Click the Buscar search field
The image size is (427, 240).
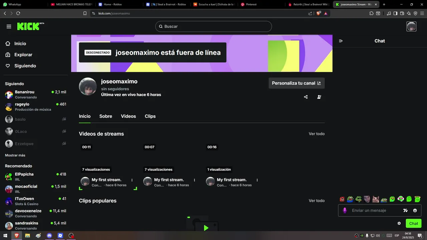click(213, 26)
